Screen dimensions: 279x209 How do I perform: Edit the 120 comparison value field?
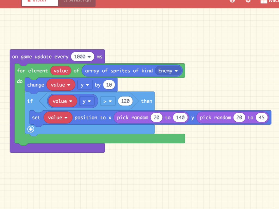tap(125, 101)
